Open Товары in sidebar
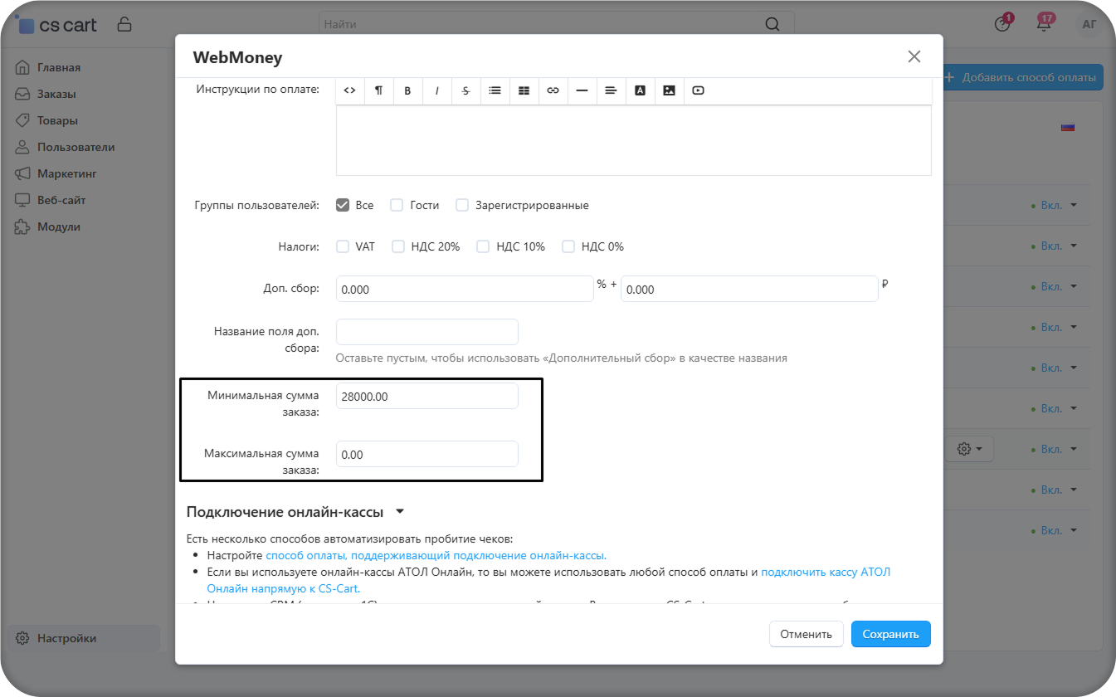The height and width of the screenshot is (697, 1116). pyautogui.click(x=57, y=120)
